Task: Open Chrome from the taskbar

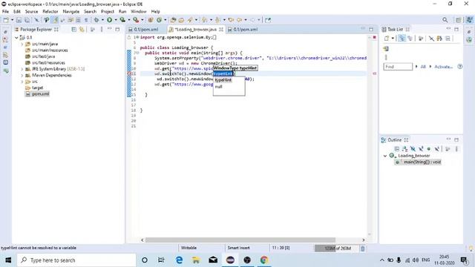Action: (x=264, y=260)
